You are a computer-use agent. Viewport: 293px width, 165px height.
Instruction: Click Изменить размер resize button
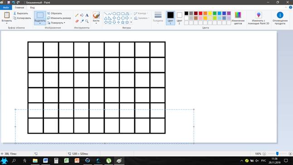59,18
